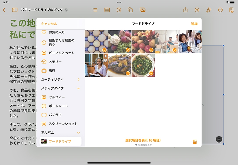Select セルフィー in the sidebar
Image resolution: width=238 pixels, height=165 pixels.
[57, 97]
